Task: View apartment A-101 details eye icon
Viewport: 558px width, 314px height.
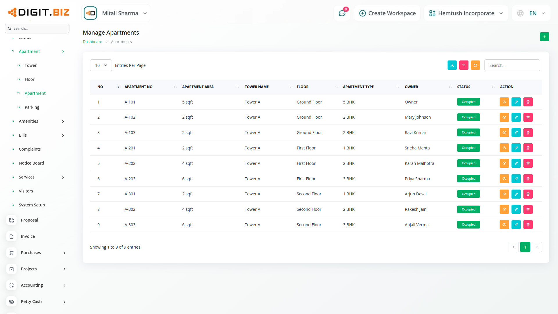Action: tap(504, 102)
